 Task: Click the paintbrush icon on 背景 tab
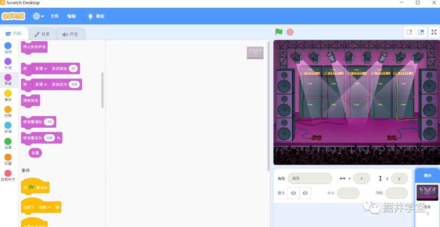[37, 34]
